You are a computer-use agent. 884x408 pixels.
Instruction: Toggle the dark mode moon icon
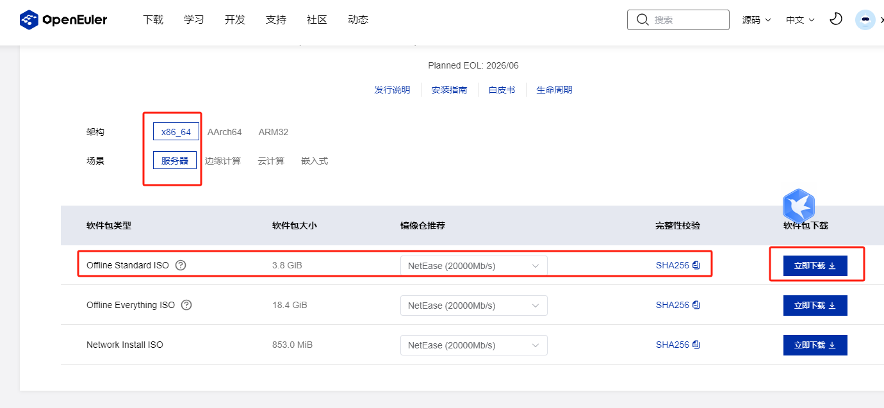(835, 19)
